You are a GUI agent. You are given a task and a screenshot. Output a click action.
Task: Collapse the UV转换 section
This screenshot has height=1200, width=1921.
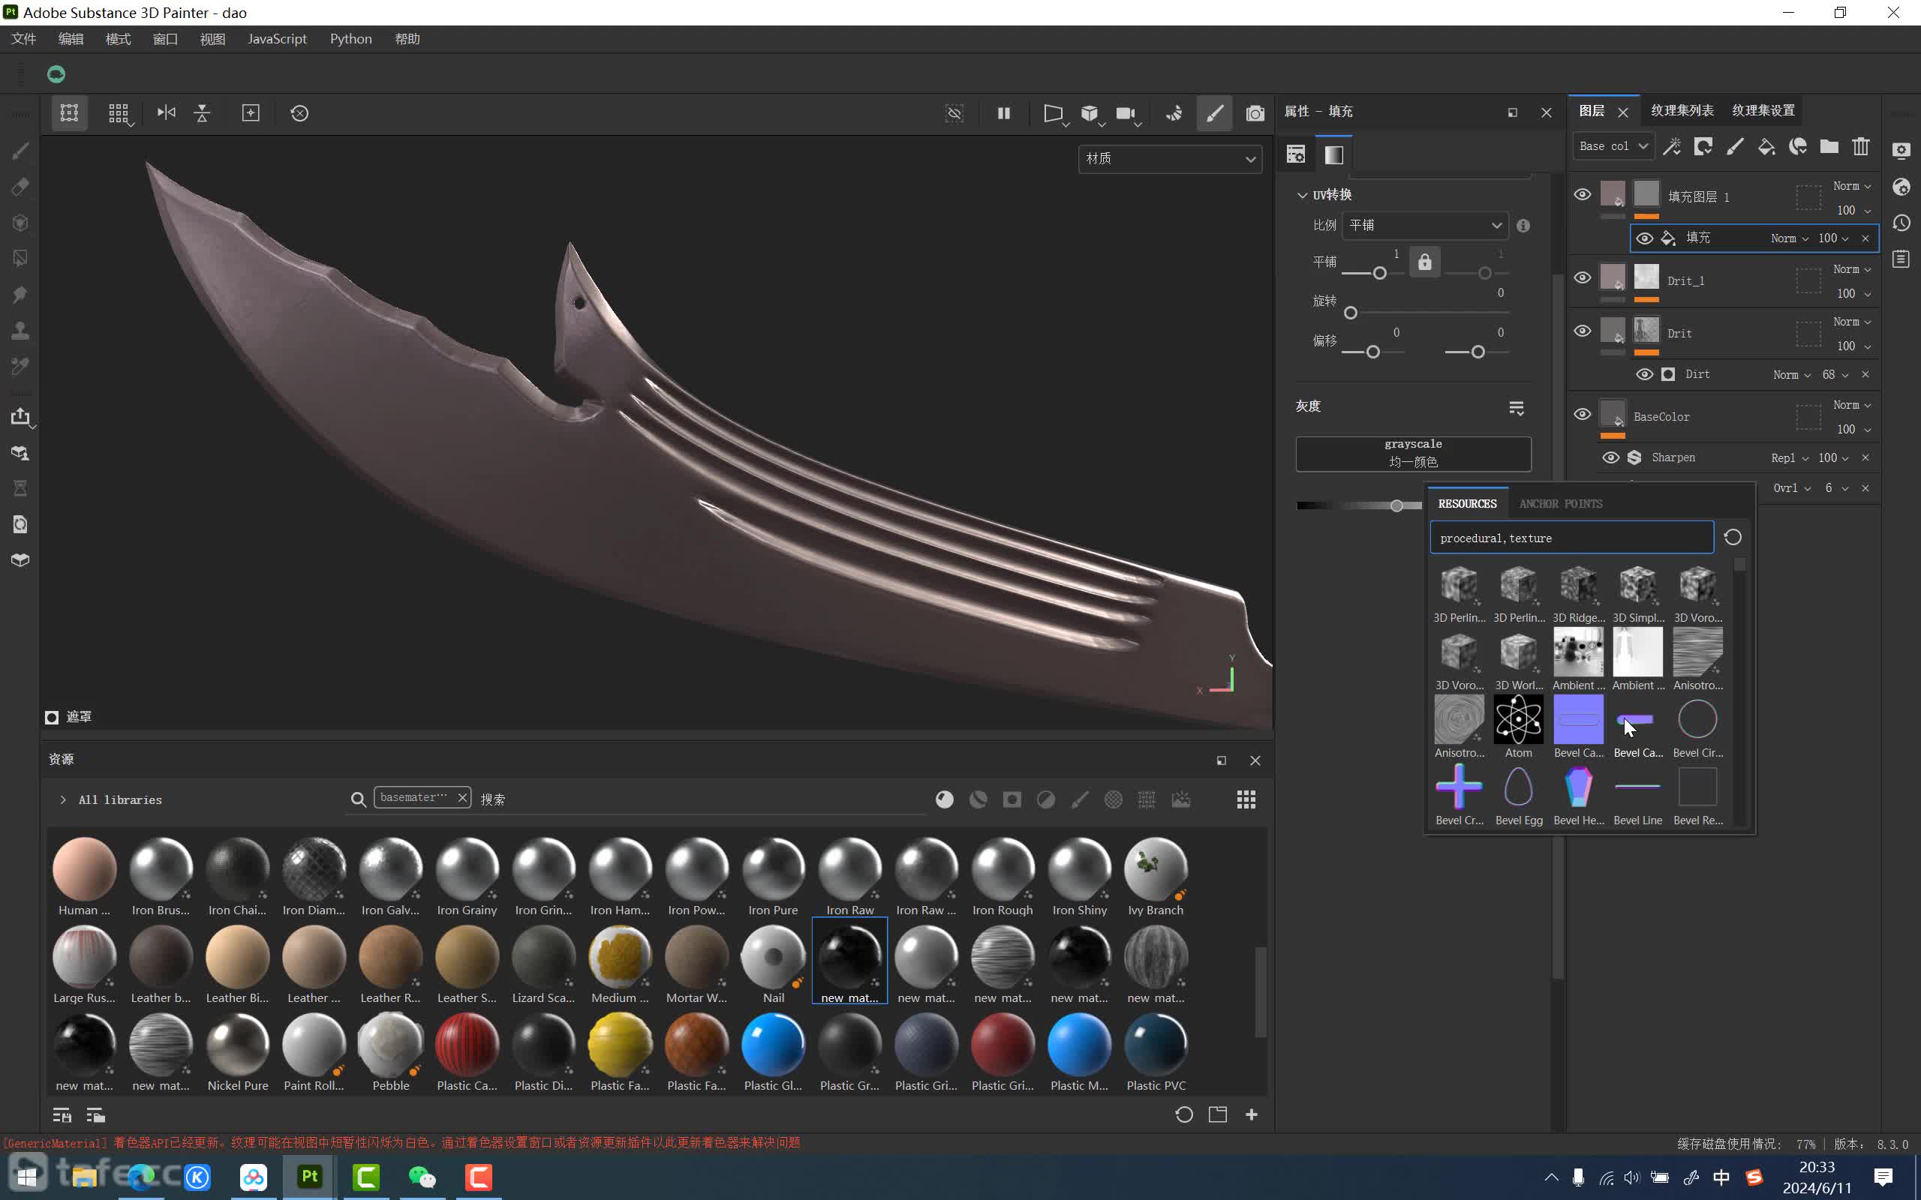coord(1302,195)
